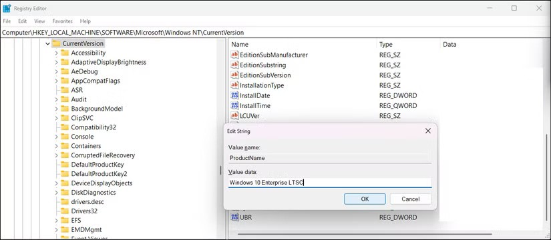Select the EditionSubManufacturer string value icon
This screenshot has width=551, height=240.
pos(234,55)
